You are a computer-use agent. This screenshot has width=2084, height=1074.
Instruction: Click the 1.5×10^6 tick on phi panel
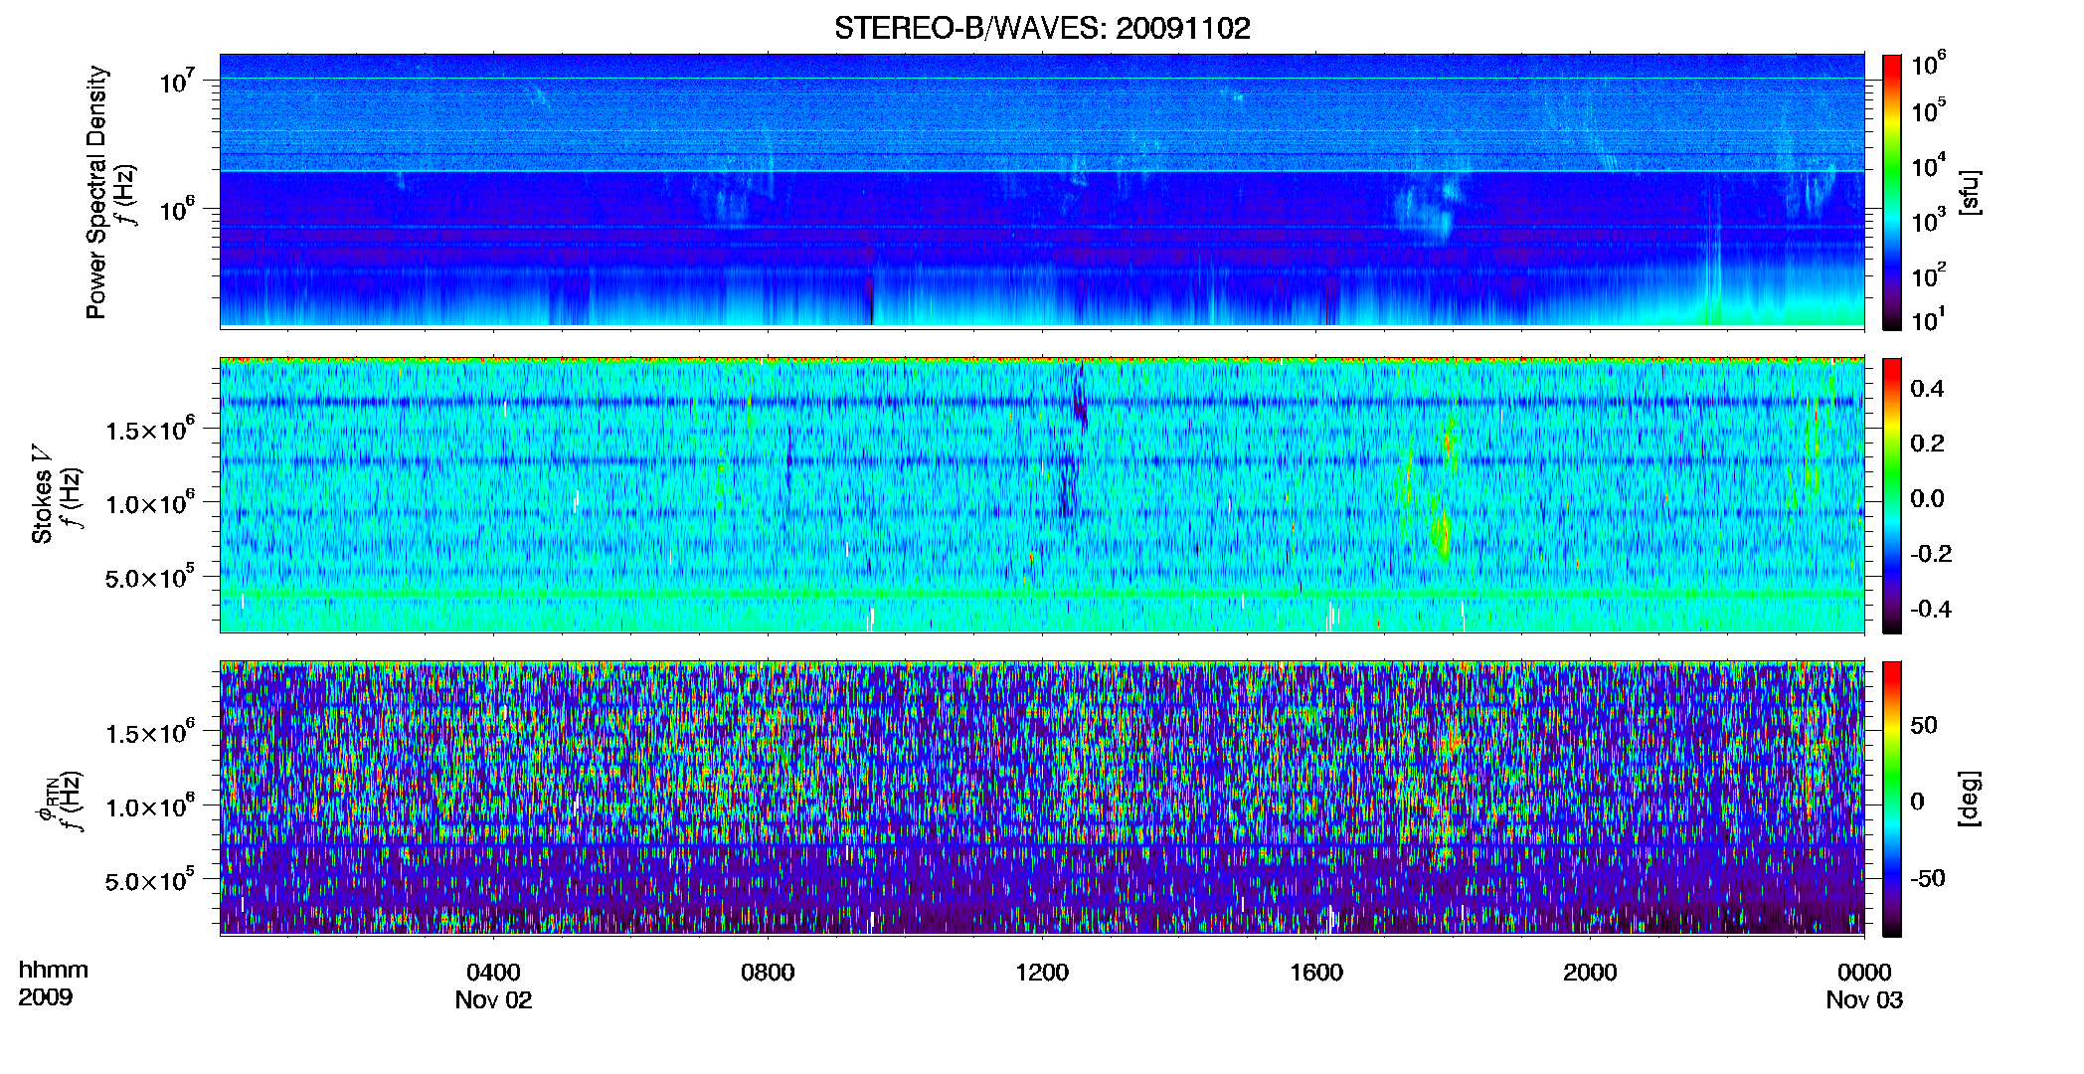150,732
